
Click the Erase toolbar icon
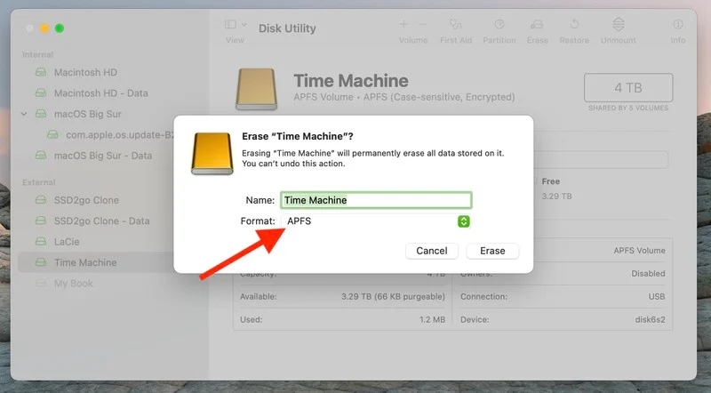pos(537,25)
